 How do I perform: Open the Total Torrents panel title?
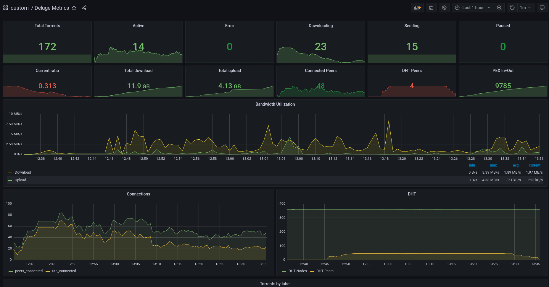[47, 26]
